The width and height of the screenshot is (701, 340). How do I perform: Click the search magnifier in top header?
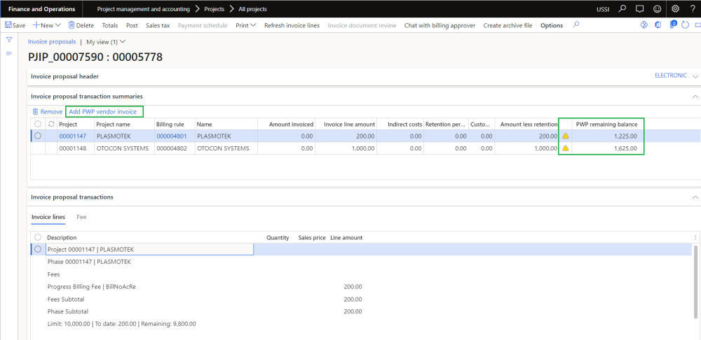coord(621,9)
